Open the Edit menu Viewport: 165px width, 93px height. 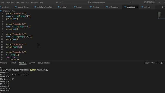3,2
